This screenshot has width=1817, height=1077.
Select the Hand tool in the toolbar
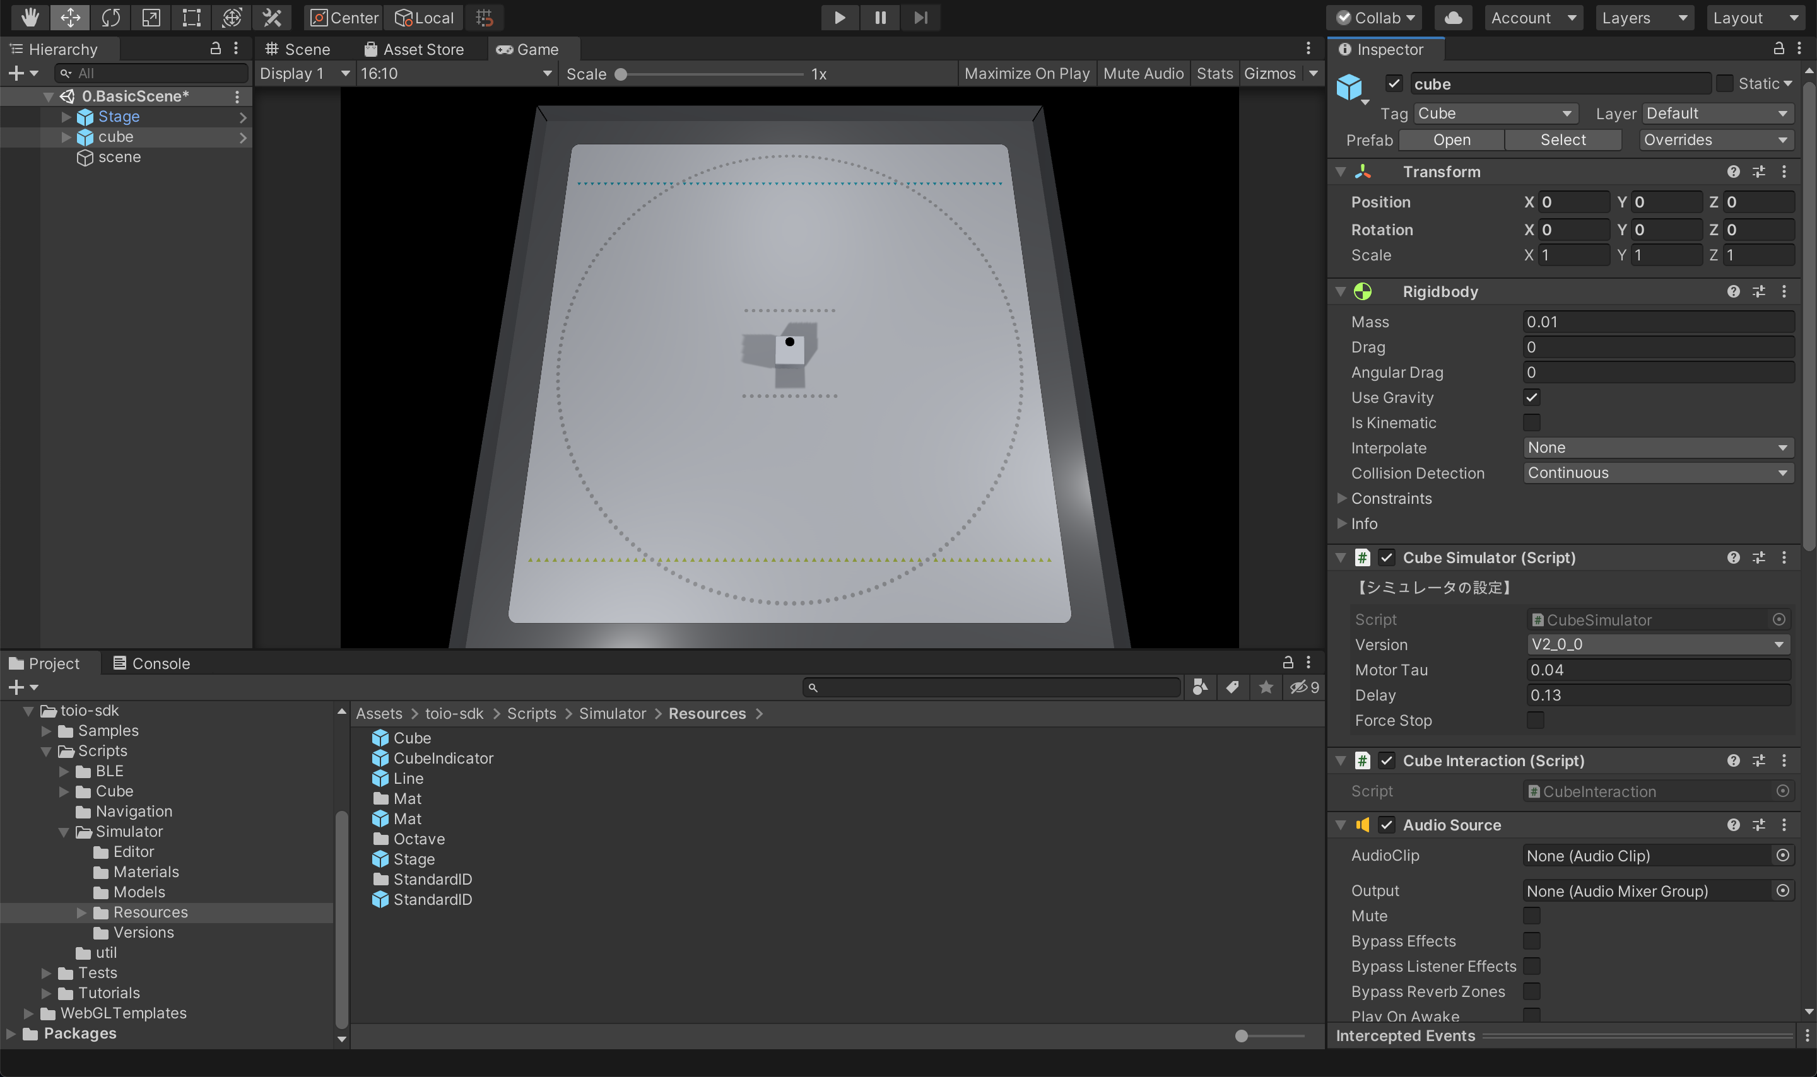(28, 18)
